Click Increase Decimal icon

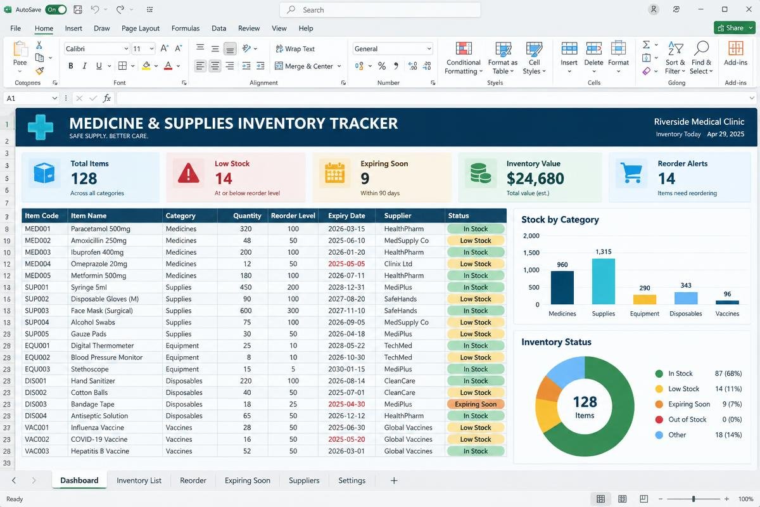(x=413, y=66)
